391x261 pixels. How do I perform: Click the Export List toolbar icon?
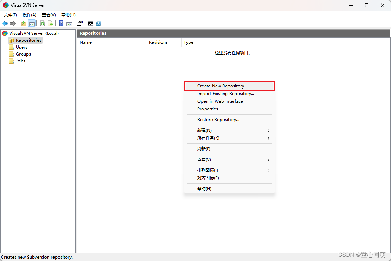[x=50, y=24]
